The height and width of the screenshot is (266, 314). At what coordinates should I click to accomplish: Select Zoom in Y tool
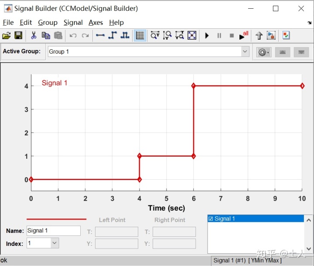point(167,35)
